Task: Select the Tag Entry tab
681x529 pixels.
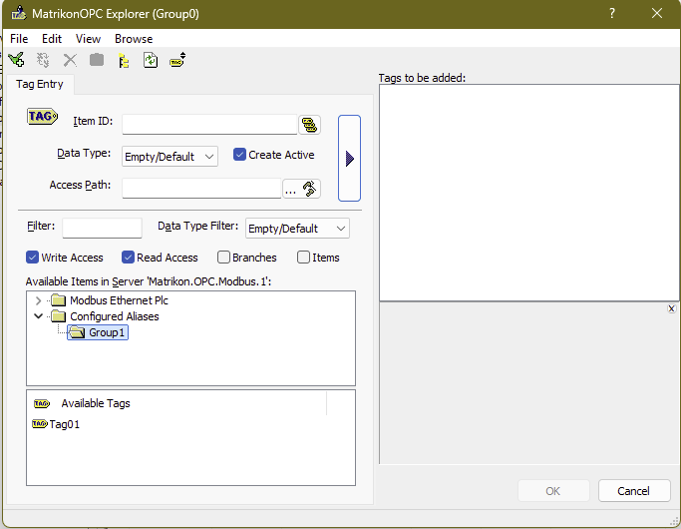Action: point(40,84)
